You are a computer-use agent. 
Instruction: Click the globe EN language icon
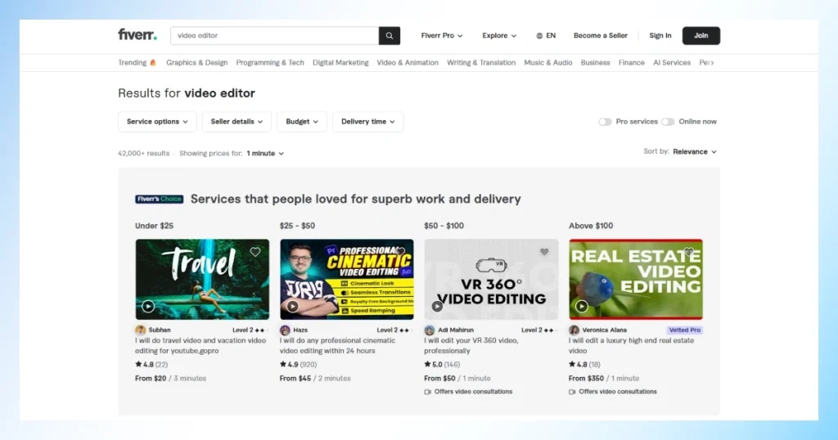[x=539, y=36]
